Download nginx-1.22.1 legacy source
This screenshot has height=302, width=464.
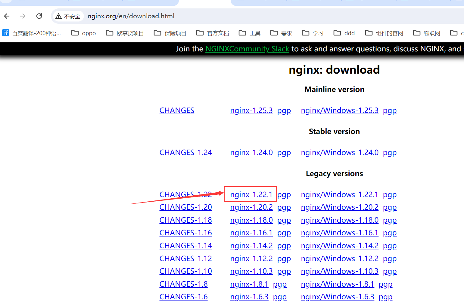click(251, 195)
